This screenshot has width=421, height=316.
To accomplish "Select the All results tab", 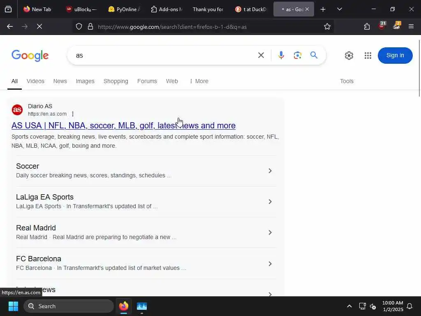I will [x=14, y=81].
